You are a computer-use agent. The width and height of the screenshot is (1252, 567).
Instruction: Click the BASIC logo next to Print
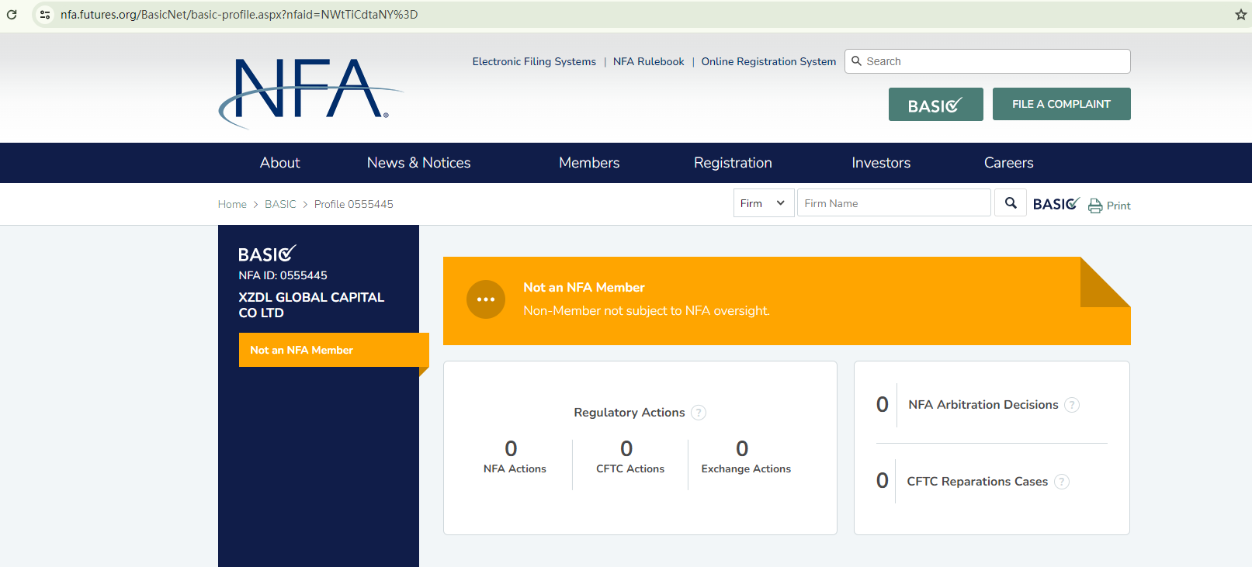pyautogui.click(x=1056, y=204)
